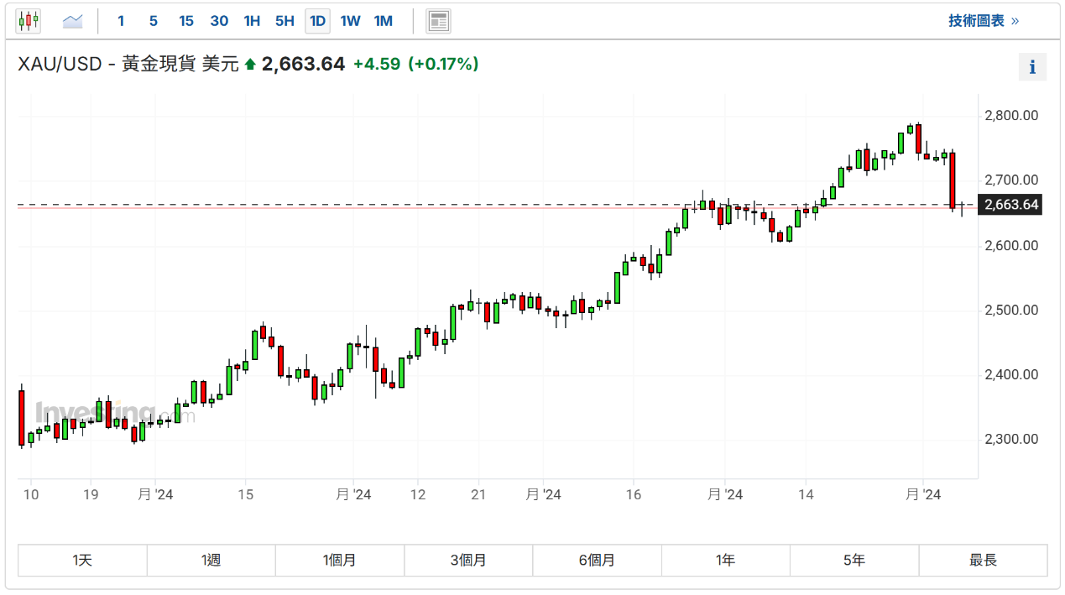Screen dimensions: 1065x595
Task: Set interval to 1W weekly
Action: [350, 21]
